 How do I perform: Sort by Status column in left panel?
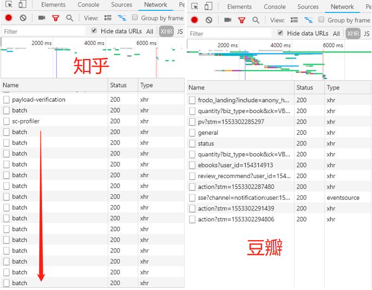tap(123, 85)
